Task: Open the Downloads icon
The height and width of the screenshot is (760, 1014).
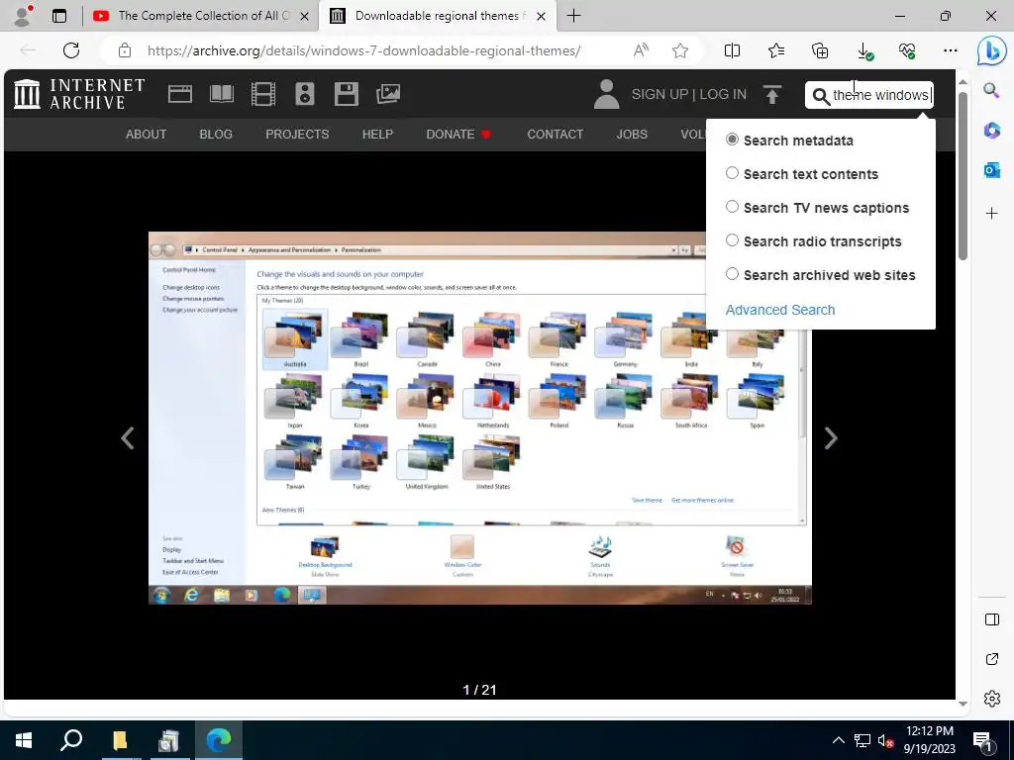Action: (863, 51)
